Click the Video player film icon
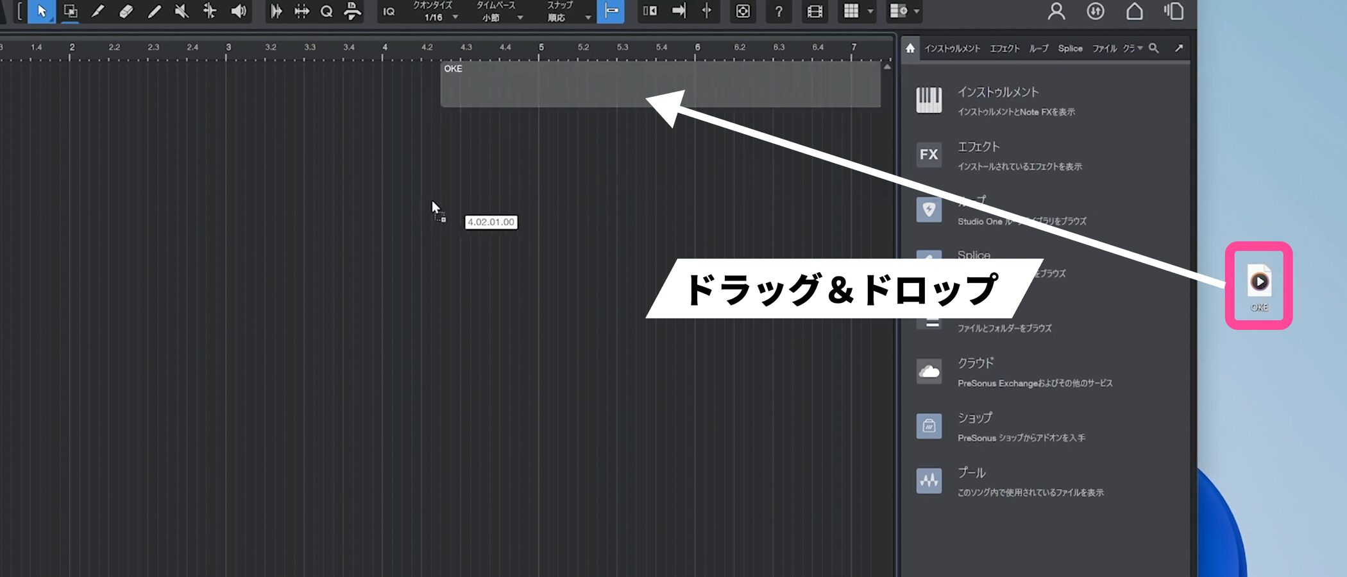This screenshot has height=577, width=1347. point(815,12)
